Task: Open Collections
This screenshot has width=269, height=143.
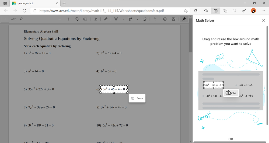Action: (x=225, y=11)
